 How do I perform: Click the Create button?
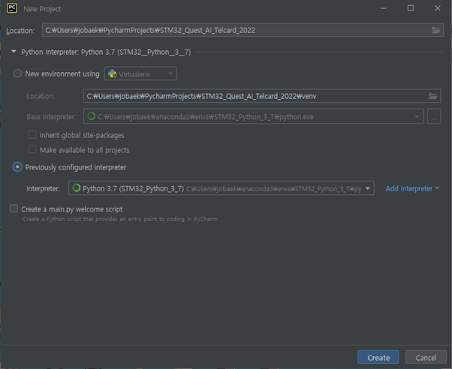378,358
